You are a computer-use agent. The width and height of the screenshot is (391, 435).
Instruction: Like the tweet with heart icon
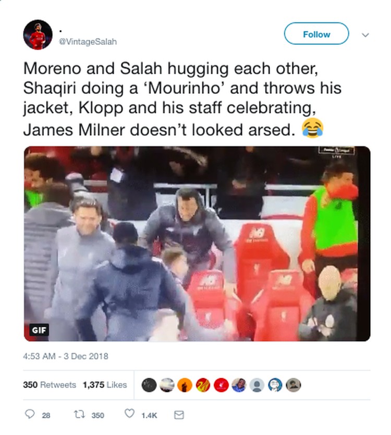pos(129,414)
